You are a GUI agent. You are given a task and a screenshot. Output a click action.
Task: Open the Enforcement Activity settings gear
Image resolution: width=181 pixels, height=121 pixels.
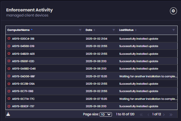tap(173, 11)
